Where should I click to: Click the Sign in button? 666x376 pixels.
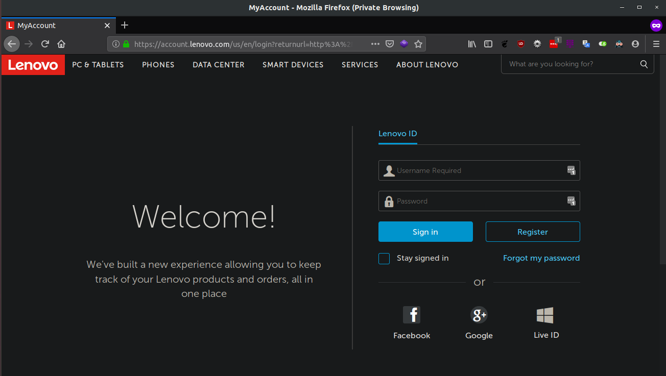coord(425,232)
